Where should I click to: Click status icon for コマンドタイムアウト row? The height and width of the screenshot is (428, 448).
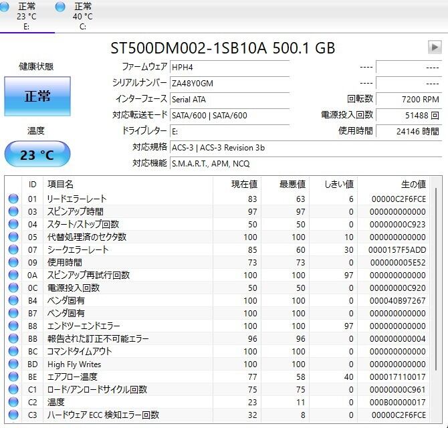13,351
